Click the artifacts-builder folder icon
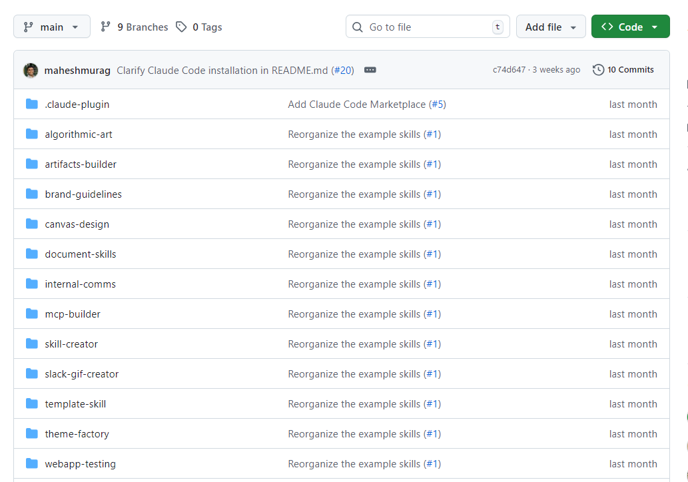This screenshot has height=482, width=688. point(31,164)
